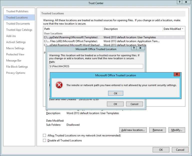Click the Trust Center help question mark icon
The width and height of the screenshot is (192, 156).
179,2
